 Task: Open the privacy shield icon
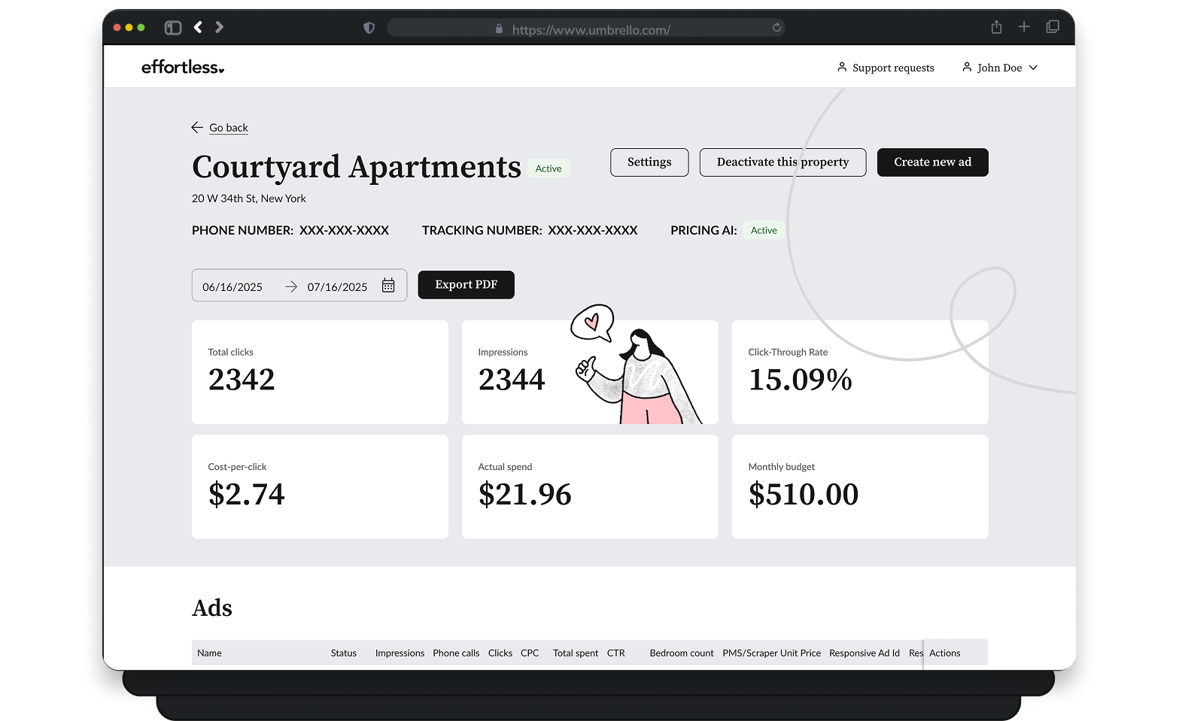pyautogui.click(x=369, y=28)
